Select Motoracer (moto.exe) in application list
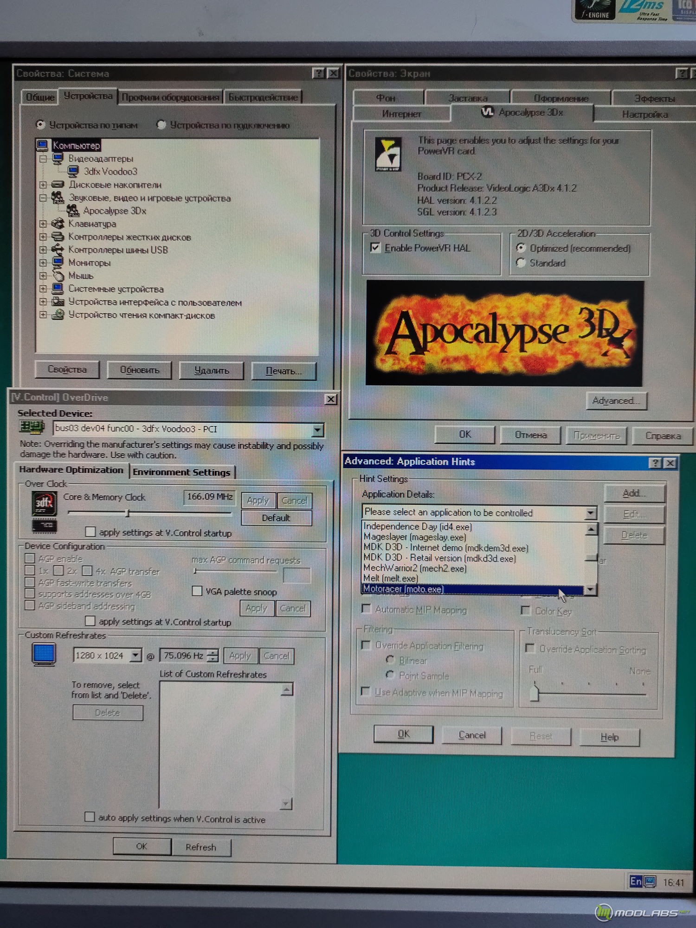Image resolution: width=696 pixels, height=928 pixels. pos(472,589)
